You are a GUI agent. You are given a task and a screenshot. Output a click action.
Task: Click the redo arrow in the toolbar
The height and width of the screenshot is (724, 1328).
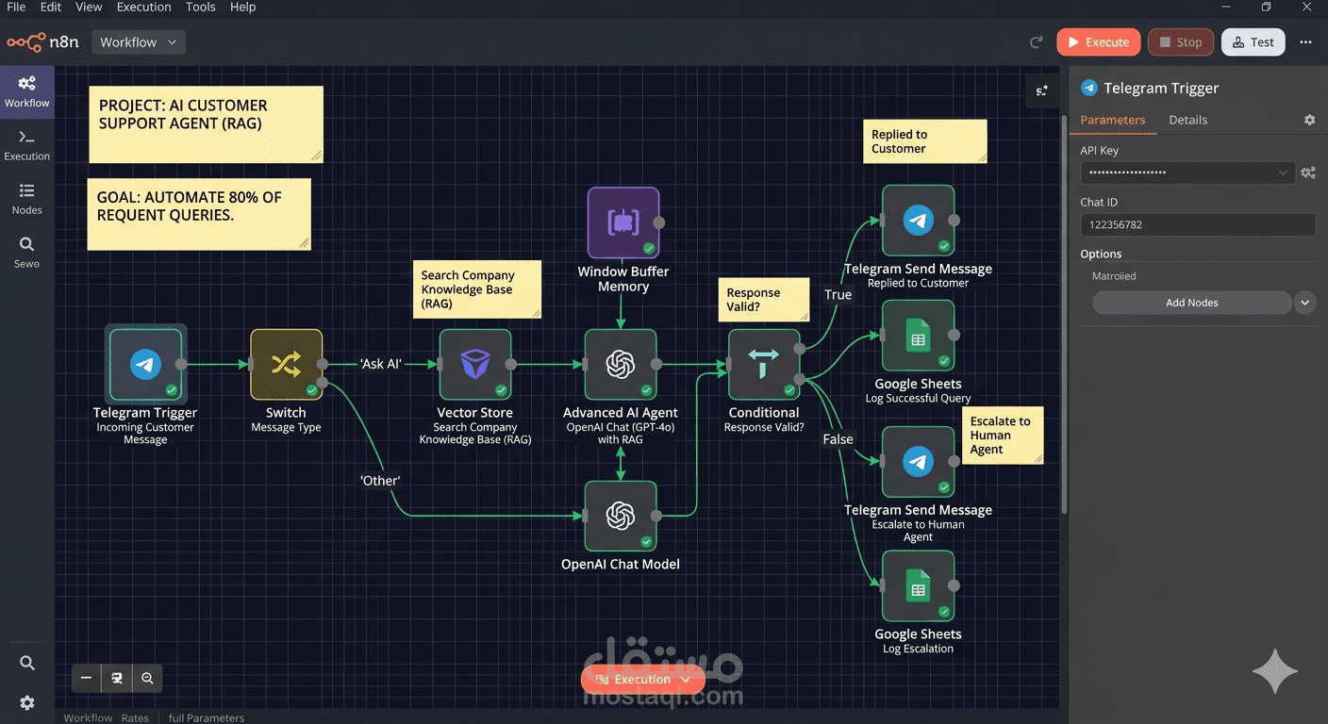click(1036, 42)
